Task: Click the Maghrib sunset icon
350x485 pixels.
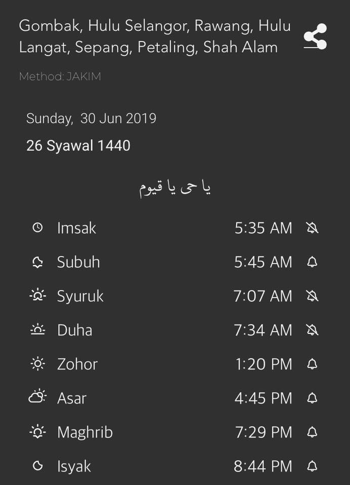Action: pos(37,431)
